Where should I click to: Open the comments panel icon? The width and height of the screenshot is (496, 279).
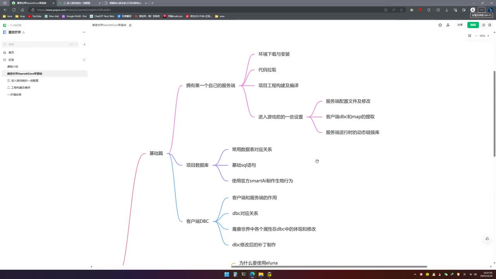(484, 25)
